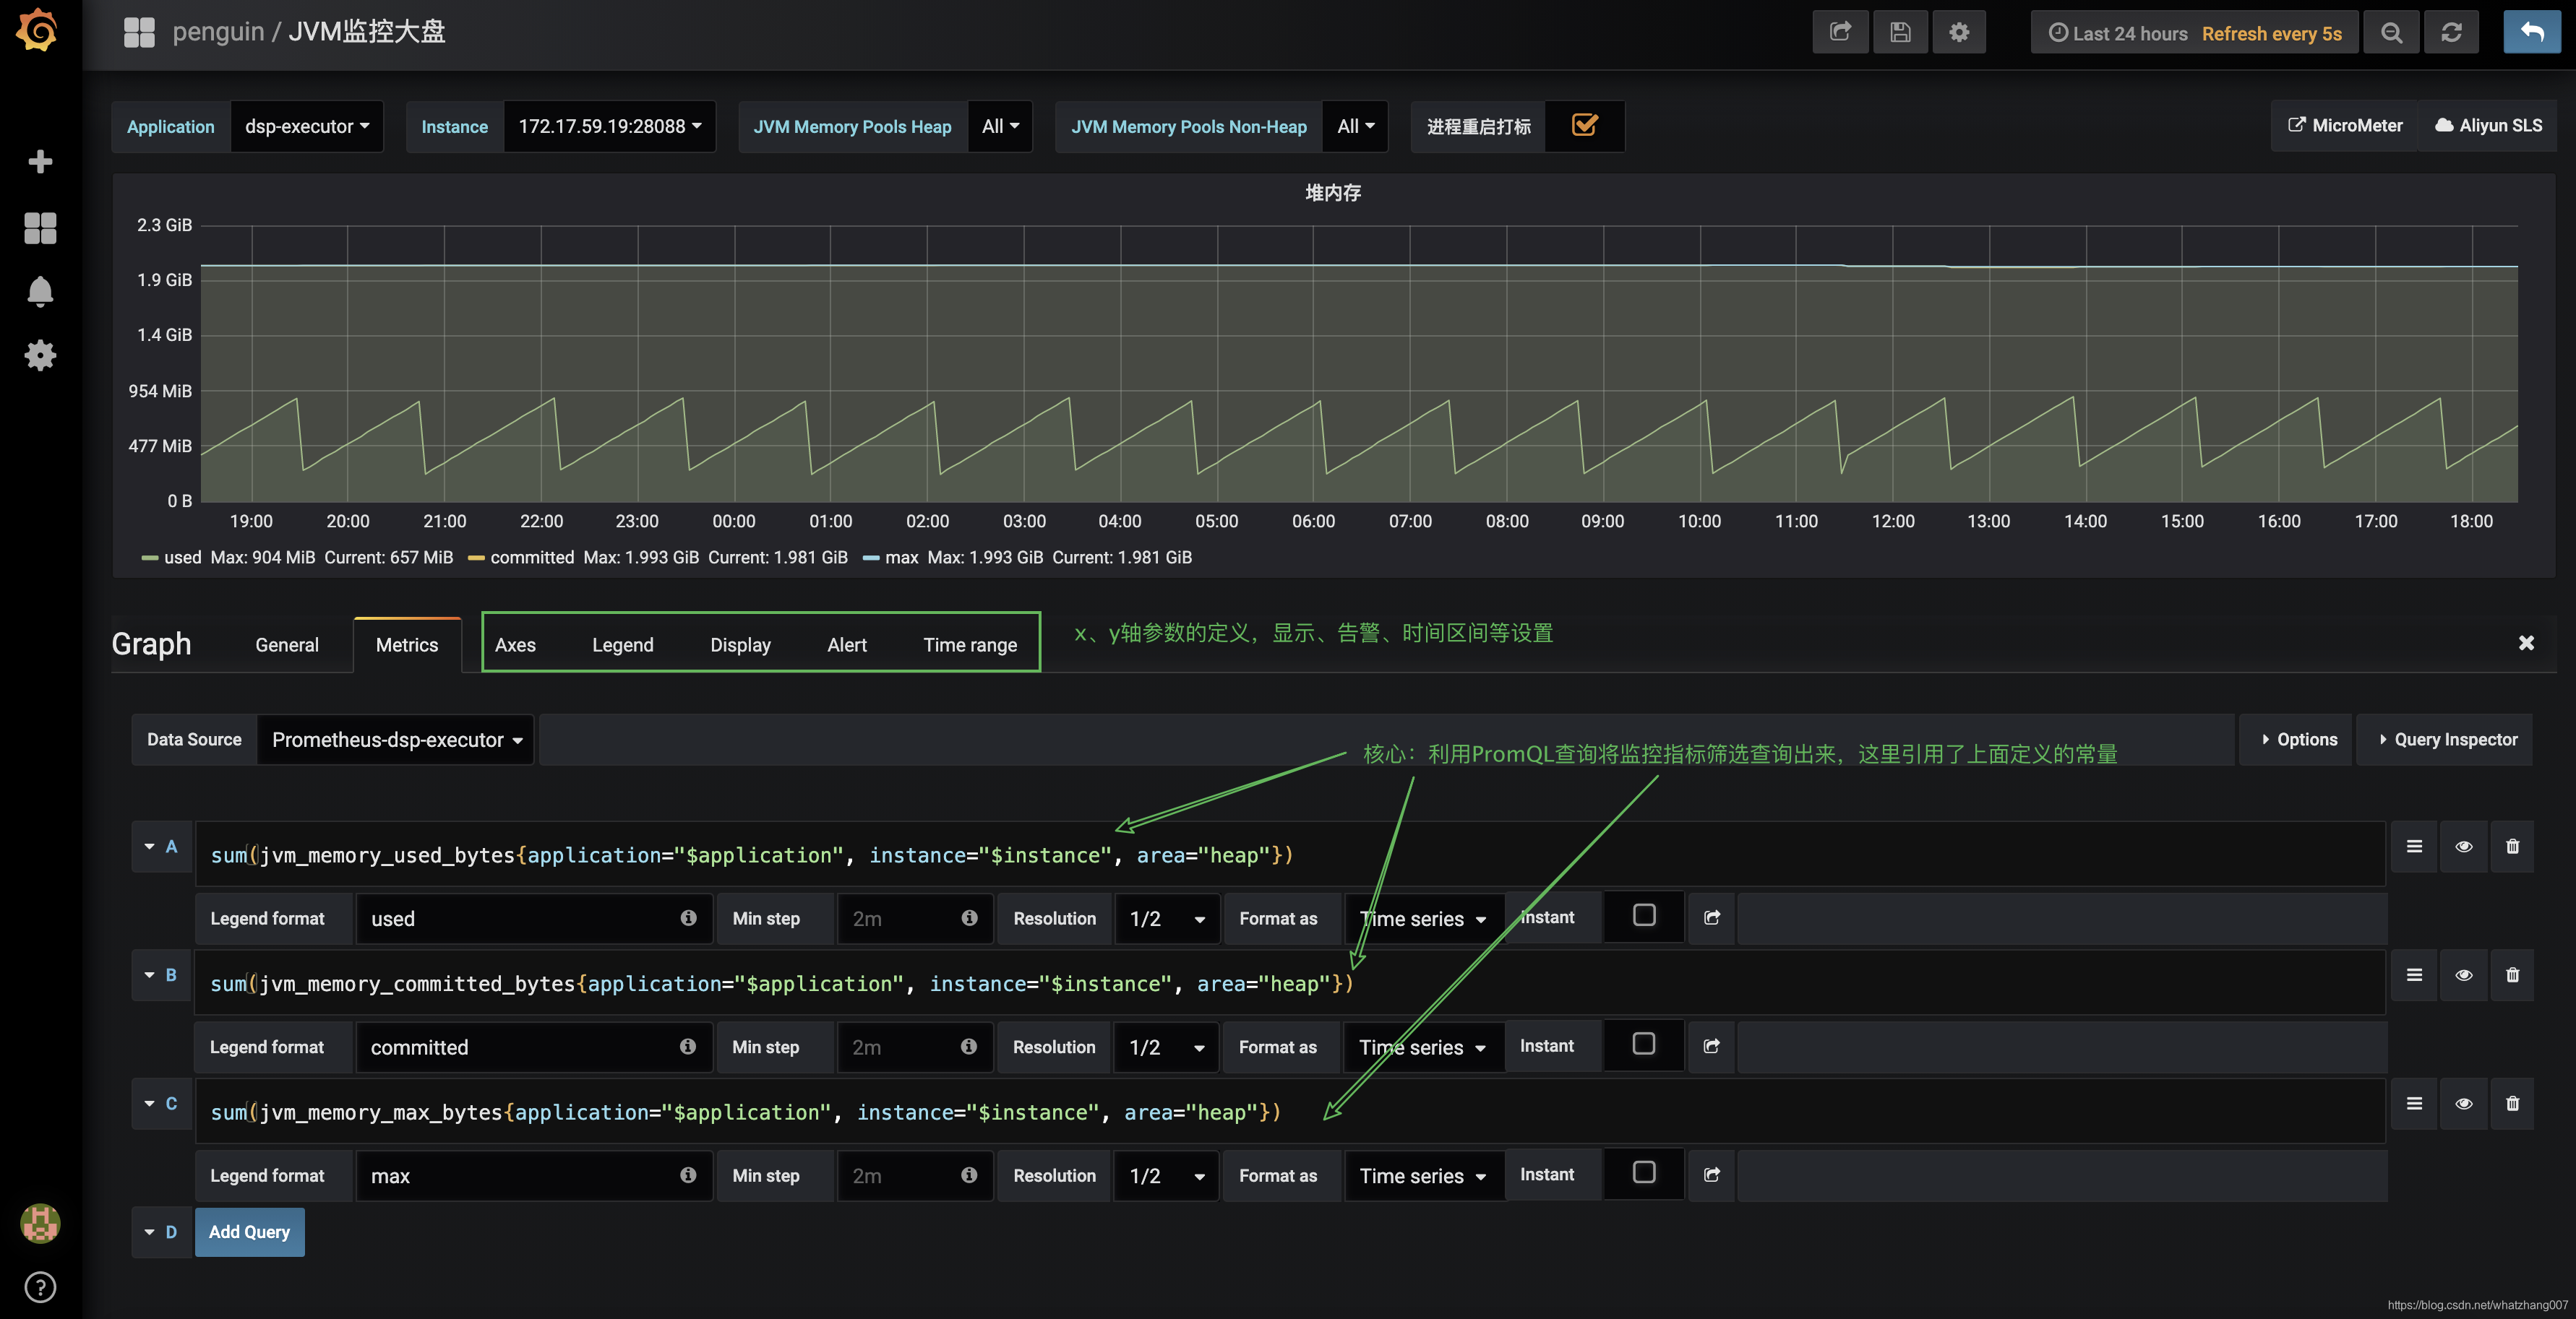Image resolution: width=2576 pixels, height=1319 pixels.
Task: Click the used series legend color swatch
Action: (x=150, y=558)
